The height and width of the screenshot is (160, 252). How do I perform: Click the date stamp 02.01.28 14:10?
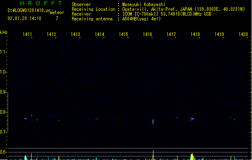point(24,18)
